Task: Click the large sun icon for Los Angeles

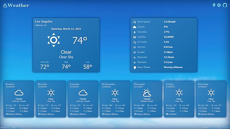Action: (x=53, y=40)
